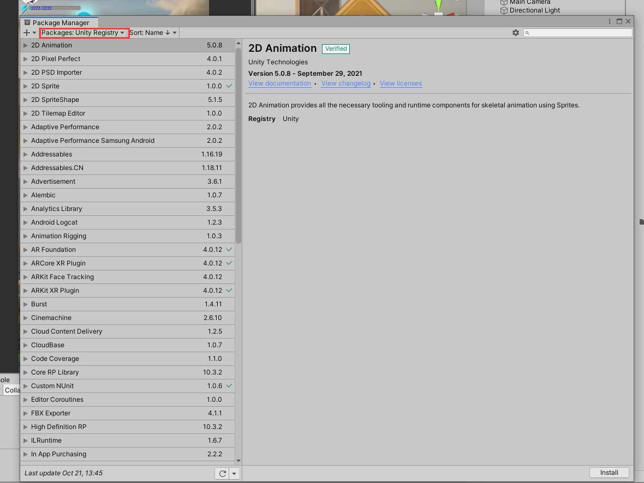Viewport: 644px width, 483px height.
Task: Click the 5.0.8 version of 2D Animation
Action: point(214,45)
